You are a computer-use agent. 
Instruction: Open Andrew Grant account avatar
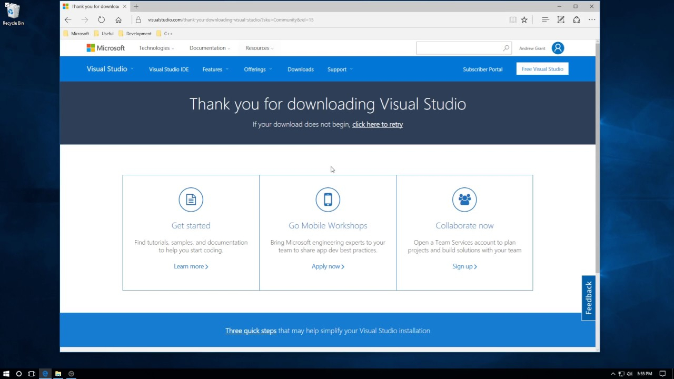[x=558, y=48]
